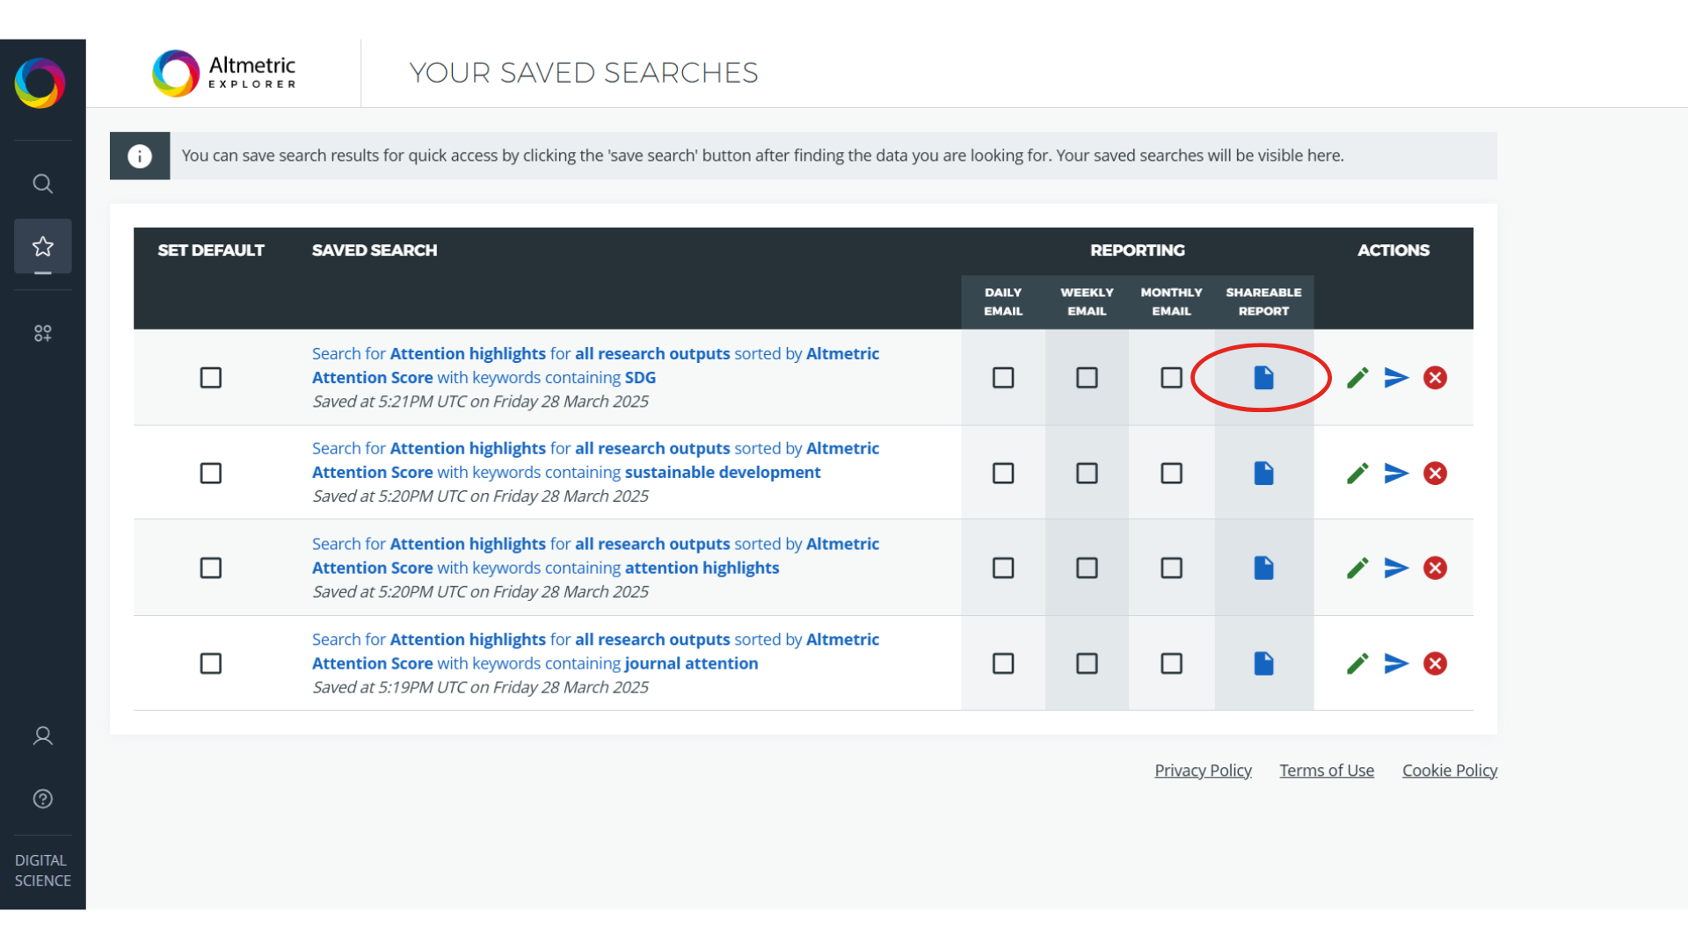The width and height of the screenshot is (1688, 949).
Task: Delete the attention highlights saved search
Action: [1435, 569]
